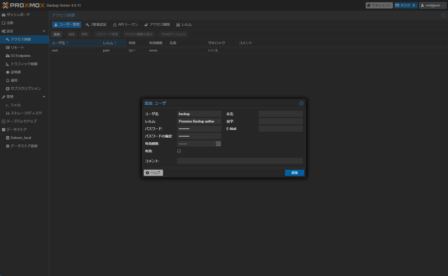Collapse the Configuration section in sidebar
The image size is (448, 276).
point(44,31)
